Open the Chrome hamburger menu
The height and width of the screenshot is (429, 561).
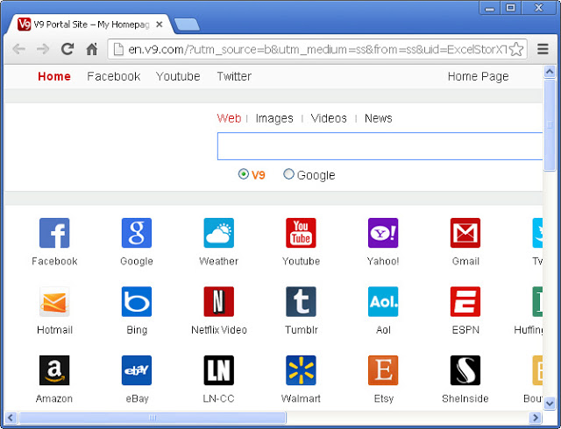[x=543, y=49]
